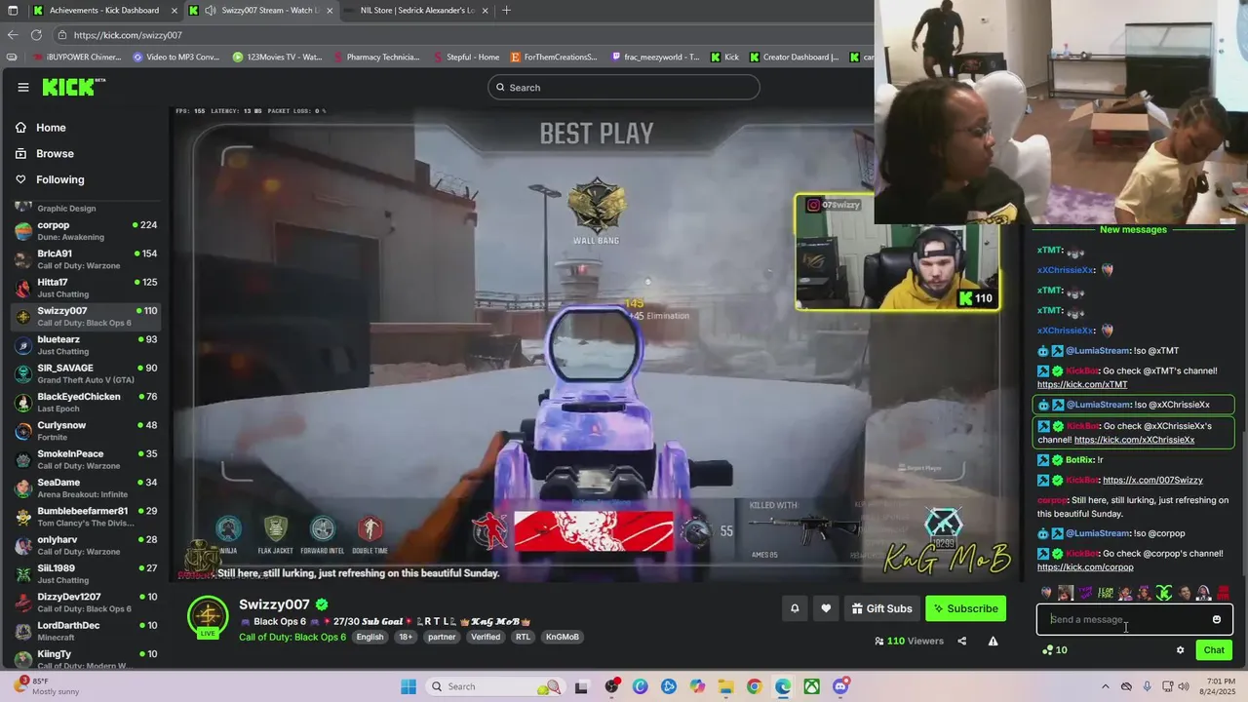Viewport: 1248px width, 702px height.
Task: Click the heart follow button
Action: [826, 608]
